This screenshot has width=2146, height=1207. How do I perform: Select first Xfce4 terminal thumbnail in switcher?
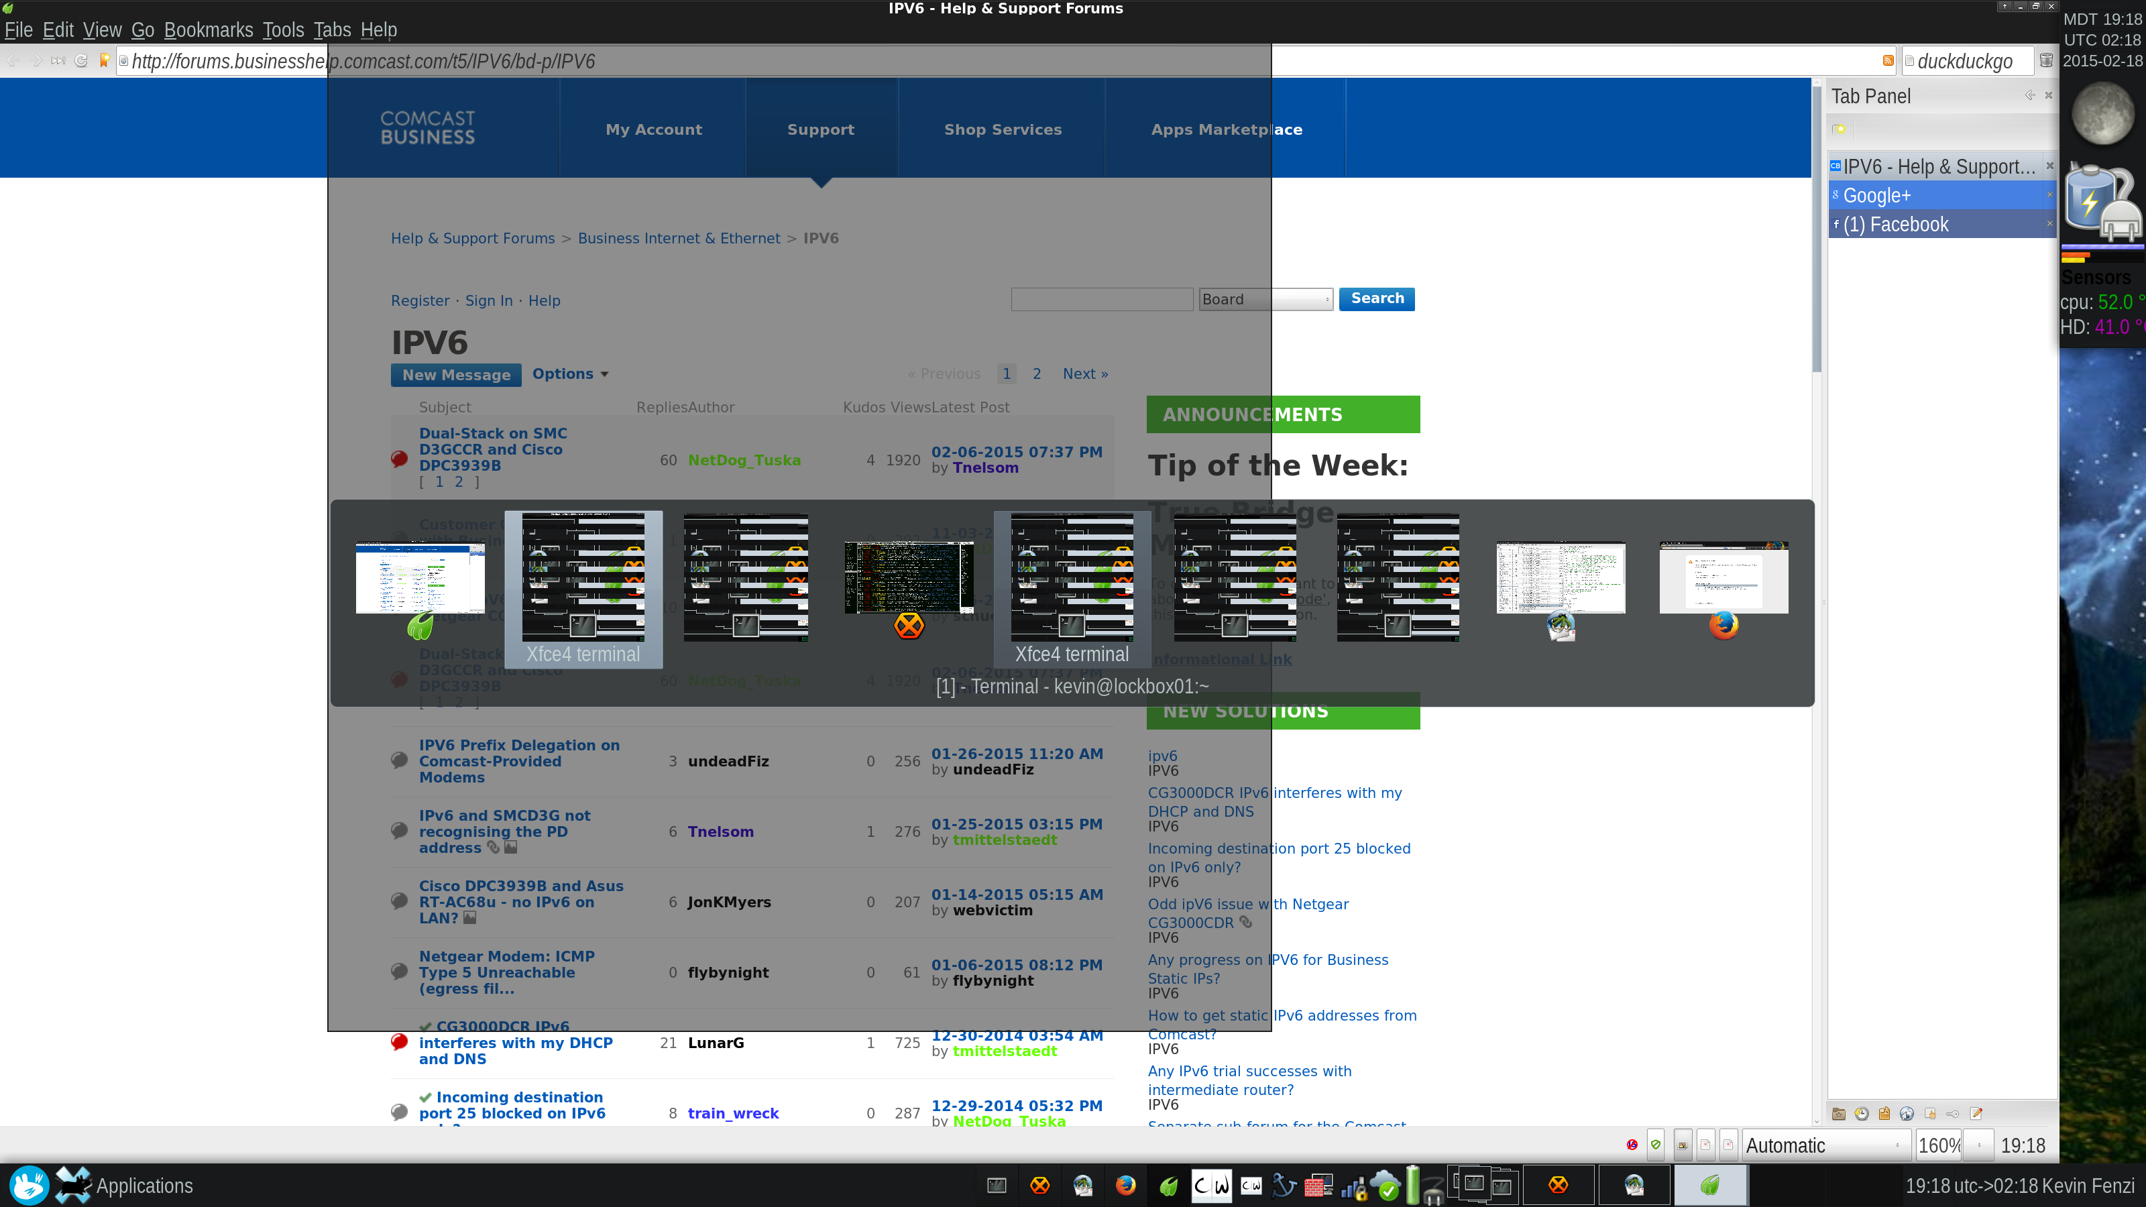(x=583, y=589)
